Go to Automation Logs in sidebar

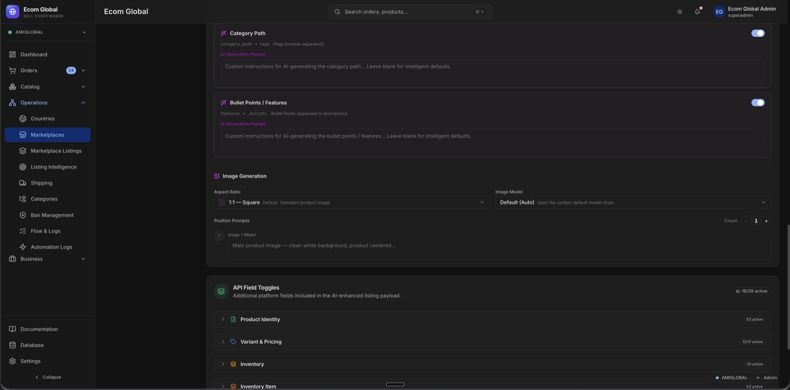(x=51, y=247)
